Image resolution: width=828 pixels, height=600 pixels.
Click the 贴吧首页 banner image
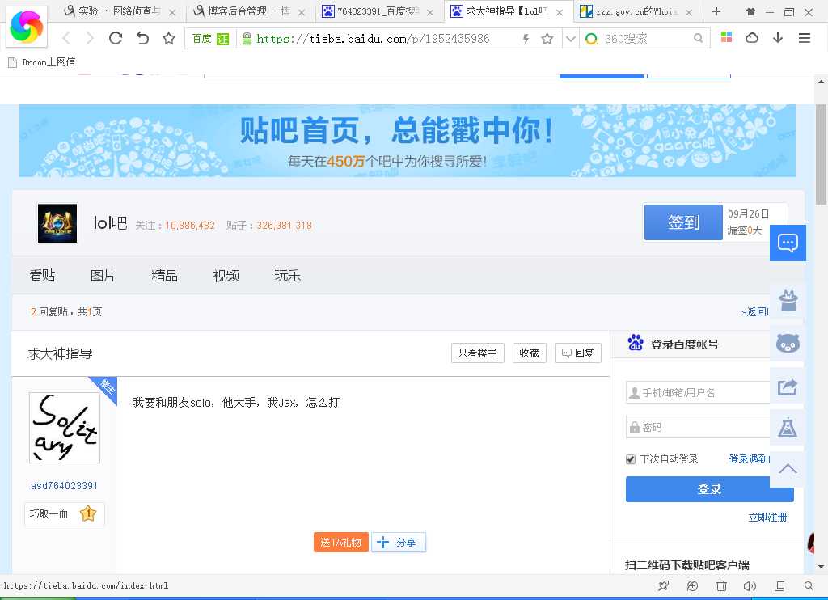[408, 141]
